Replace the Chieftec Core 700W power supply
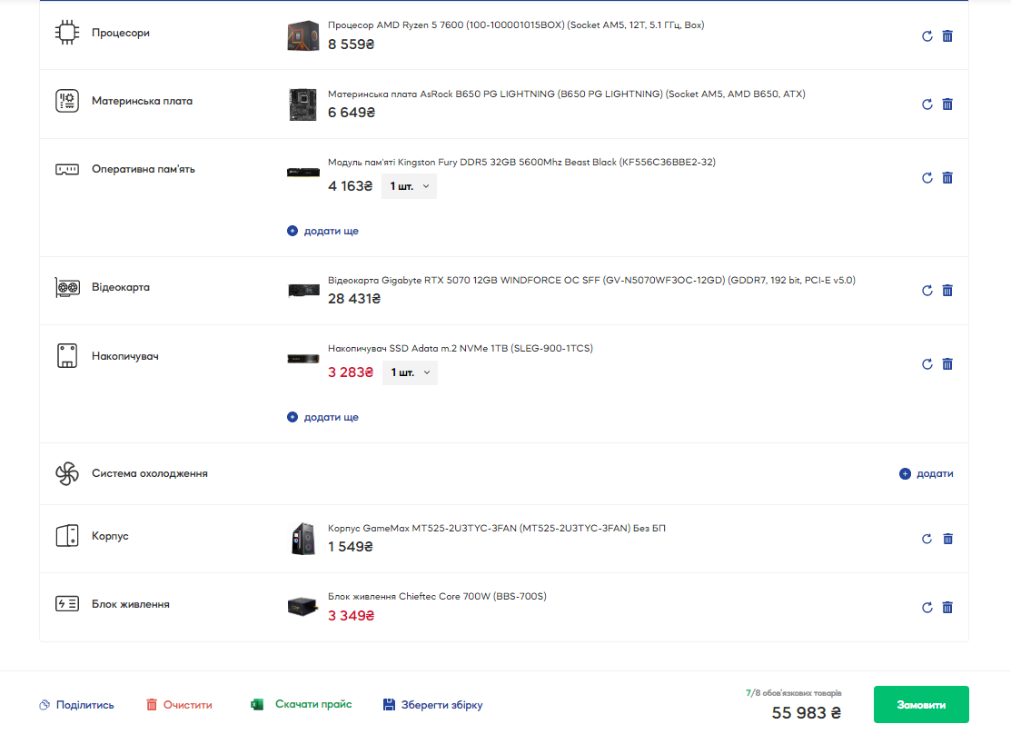Image resolution: width=1011 pixels, height=734 pixels. pos(927,608)
